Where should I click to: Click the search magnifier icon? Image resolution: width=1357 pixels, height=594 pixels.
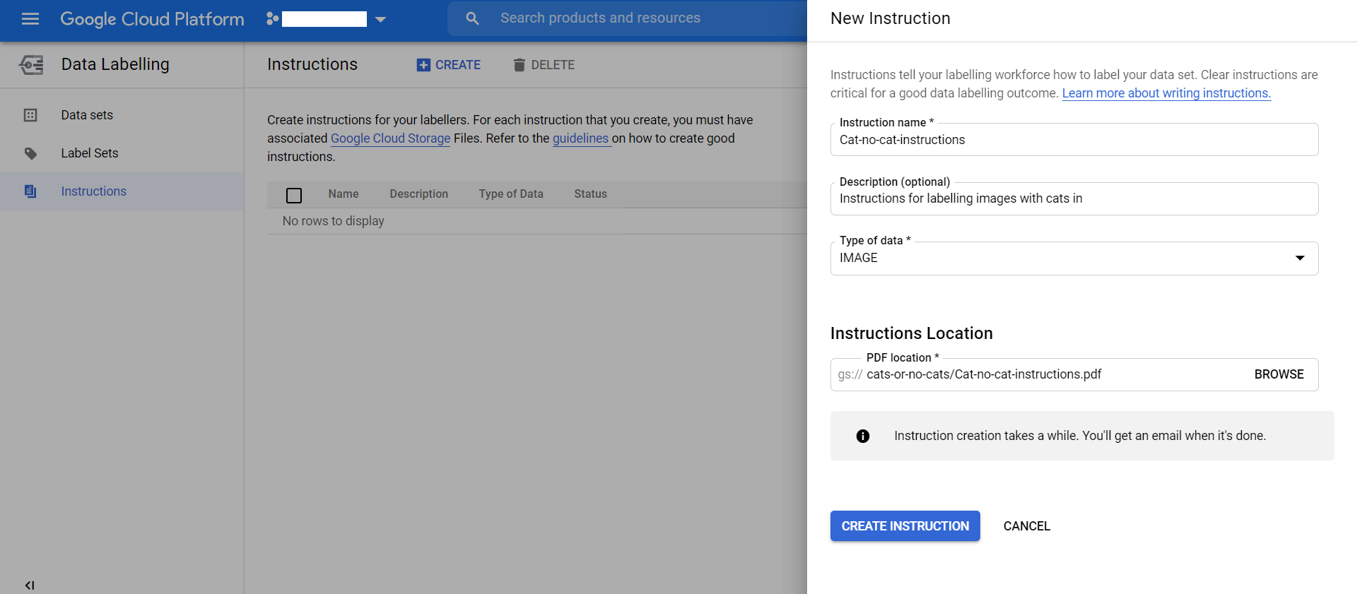(472, 18)
